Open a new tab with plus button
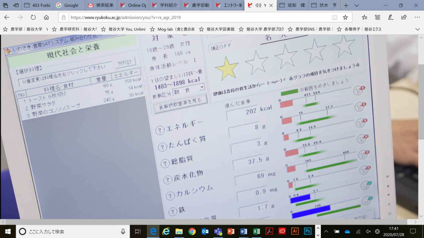 click(x=346, y=5)
